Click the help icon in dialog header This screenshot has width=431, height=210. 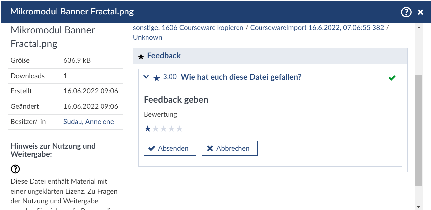[x=406, y=12]
